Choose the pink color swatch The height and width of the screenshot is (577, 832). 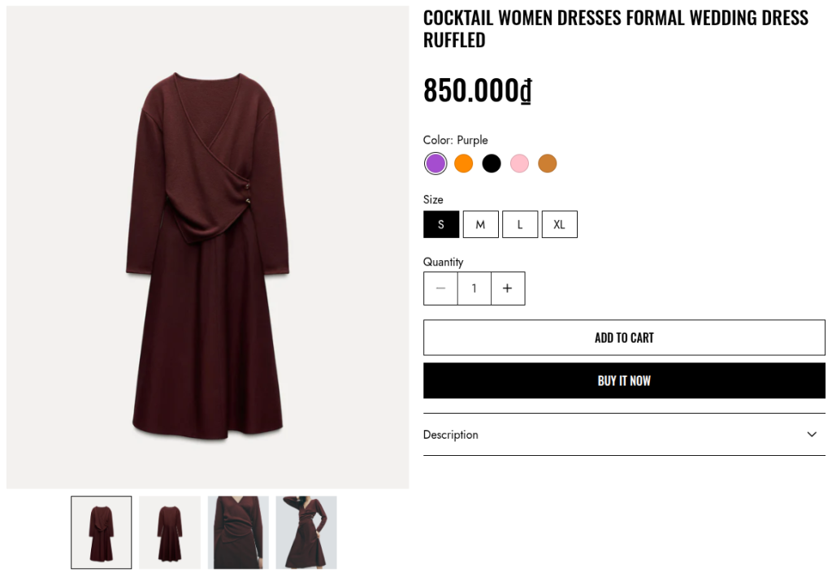pyautogui.click(x=519, y=163)
